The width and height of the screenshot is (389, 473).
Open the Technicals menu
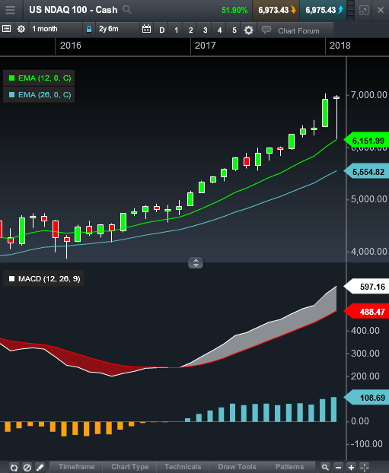pos(183,467)
